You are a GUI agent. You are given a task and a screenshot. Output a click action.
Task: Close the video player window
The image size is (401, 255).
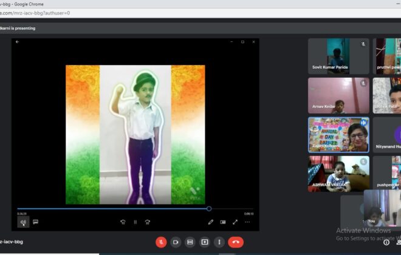click(254, 42)
